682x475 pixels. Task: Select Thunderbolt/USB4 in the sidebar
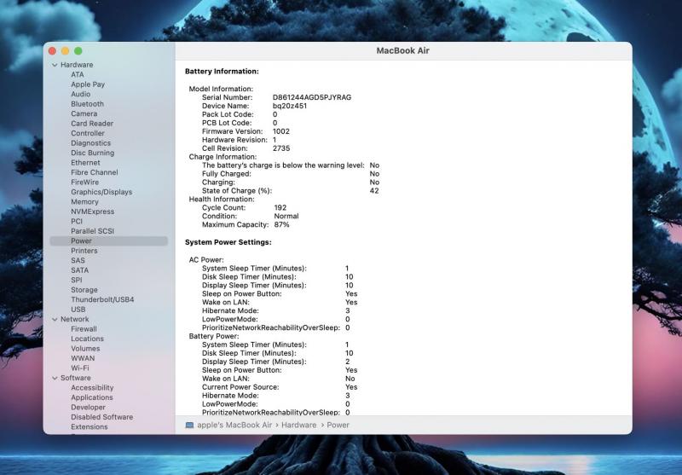click(102, 299)
